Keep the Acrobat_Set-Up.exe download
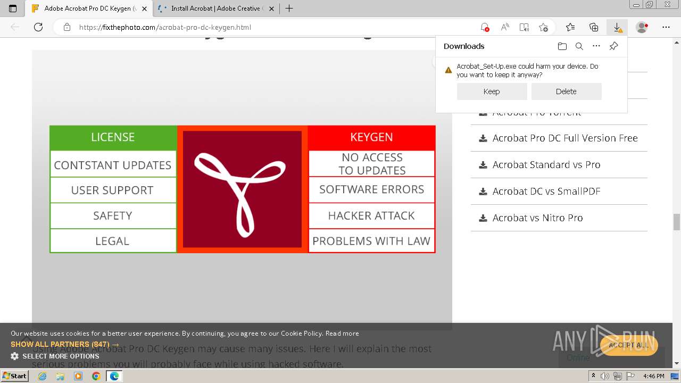The height and width of the screenshot is (383, 681). [492, 91]
